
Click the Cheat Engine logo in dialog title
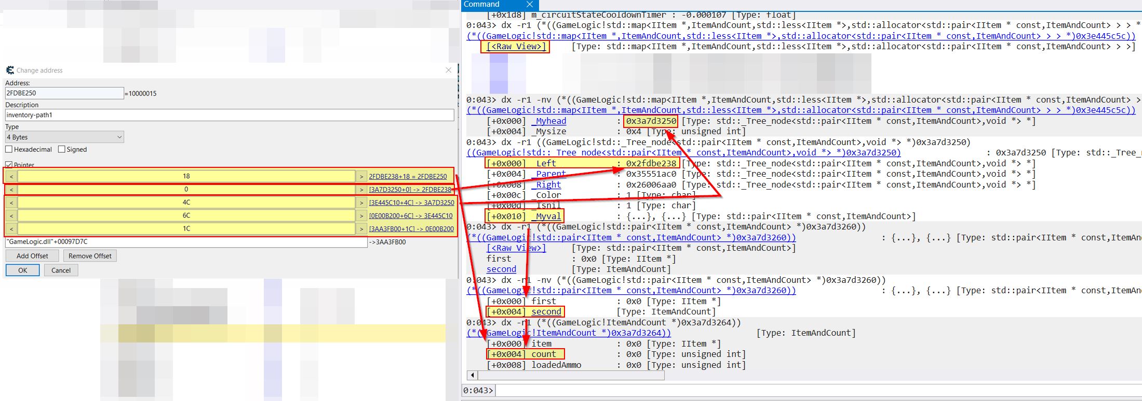click(10, 70)
